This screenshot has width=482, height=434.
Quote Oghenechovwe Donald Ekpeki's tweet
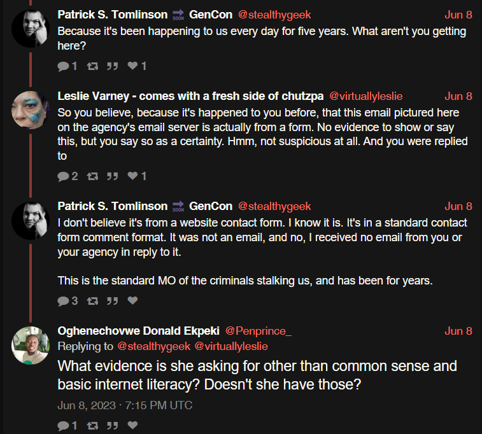coord(113,425)
